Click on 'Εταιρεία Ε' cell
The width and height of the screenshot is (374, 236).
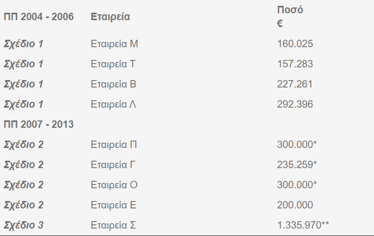(x=113, y=205)
